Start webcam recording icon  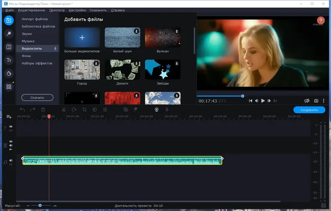point(157,109)
